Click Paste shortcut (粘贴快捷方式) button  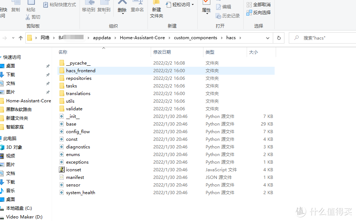pyautogui.click(x=60, y=5)
